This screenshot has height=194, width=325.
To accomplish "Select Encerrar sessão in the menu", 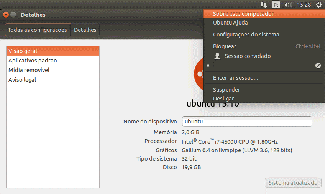I will (235, 78).
